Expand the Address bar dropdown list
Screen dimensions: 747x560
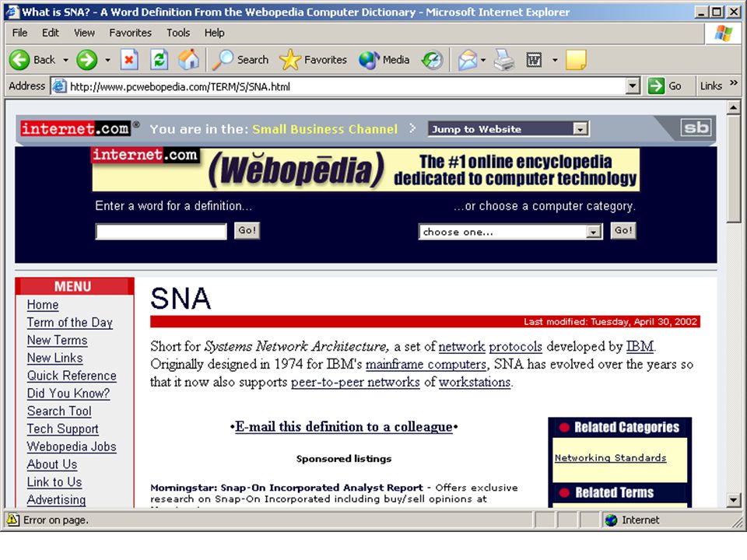point(632,86)
